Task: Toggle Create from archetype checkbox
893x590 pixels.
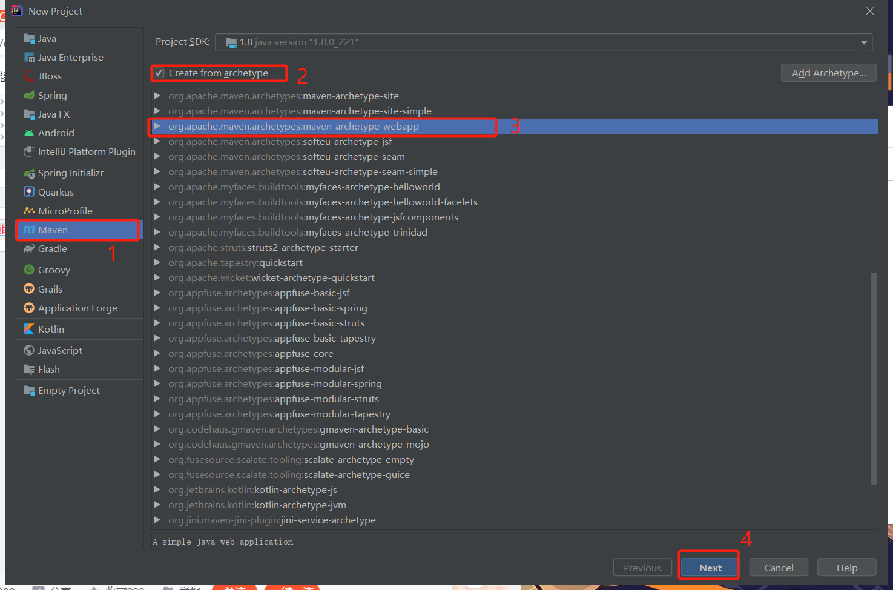Action: coord(159,73)
